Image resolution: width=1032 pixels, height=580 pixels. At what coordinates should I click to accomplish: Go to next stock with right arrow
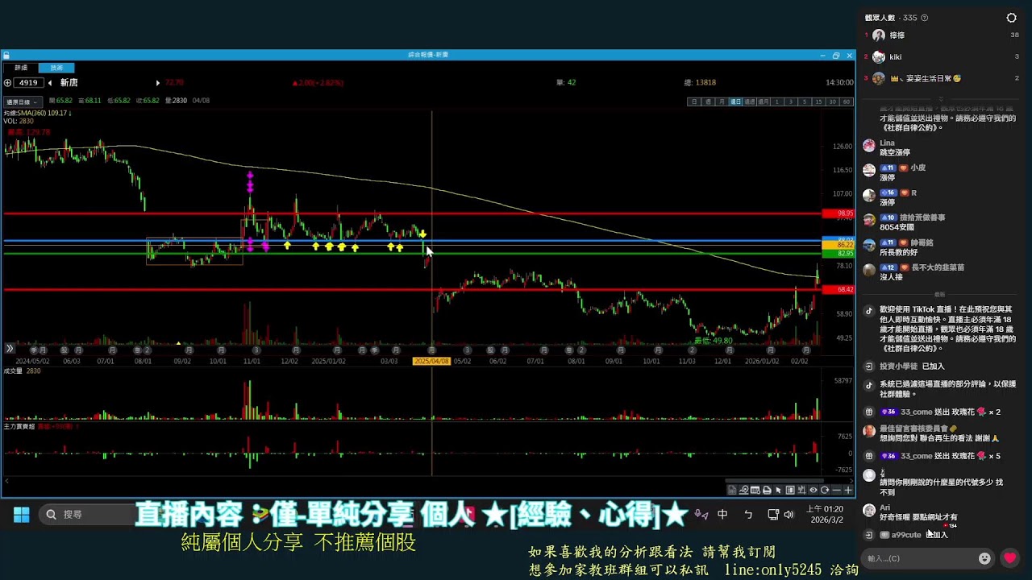[x=158, y=82]
